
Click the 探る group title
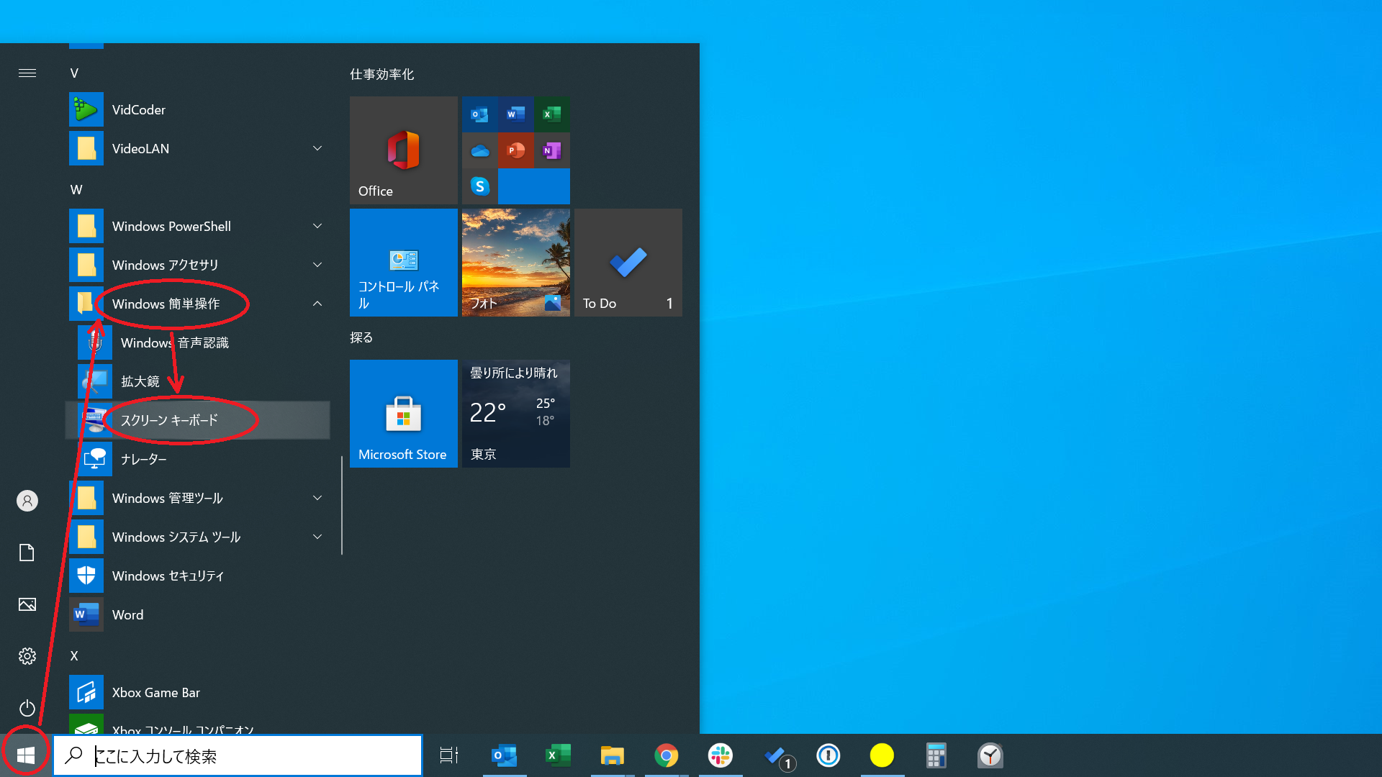[361, 337]
